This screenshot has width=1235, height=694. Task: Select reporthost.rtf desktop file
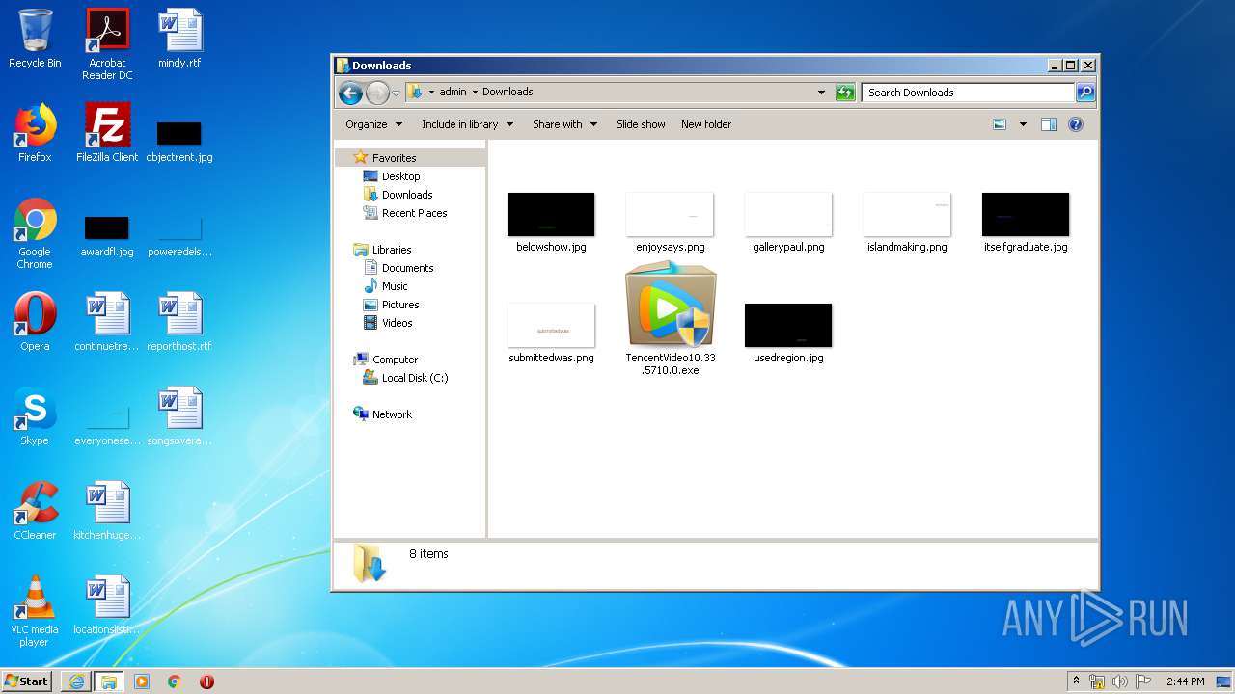(x=179, y=322)
